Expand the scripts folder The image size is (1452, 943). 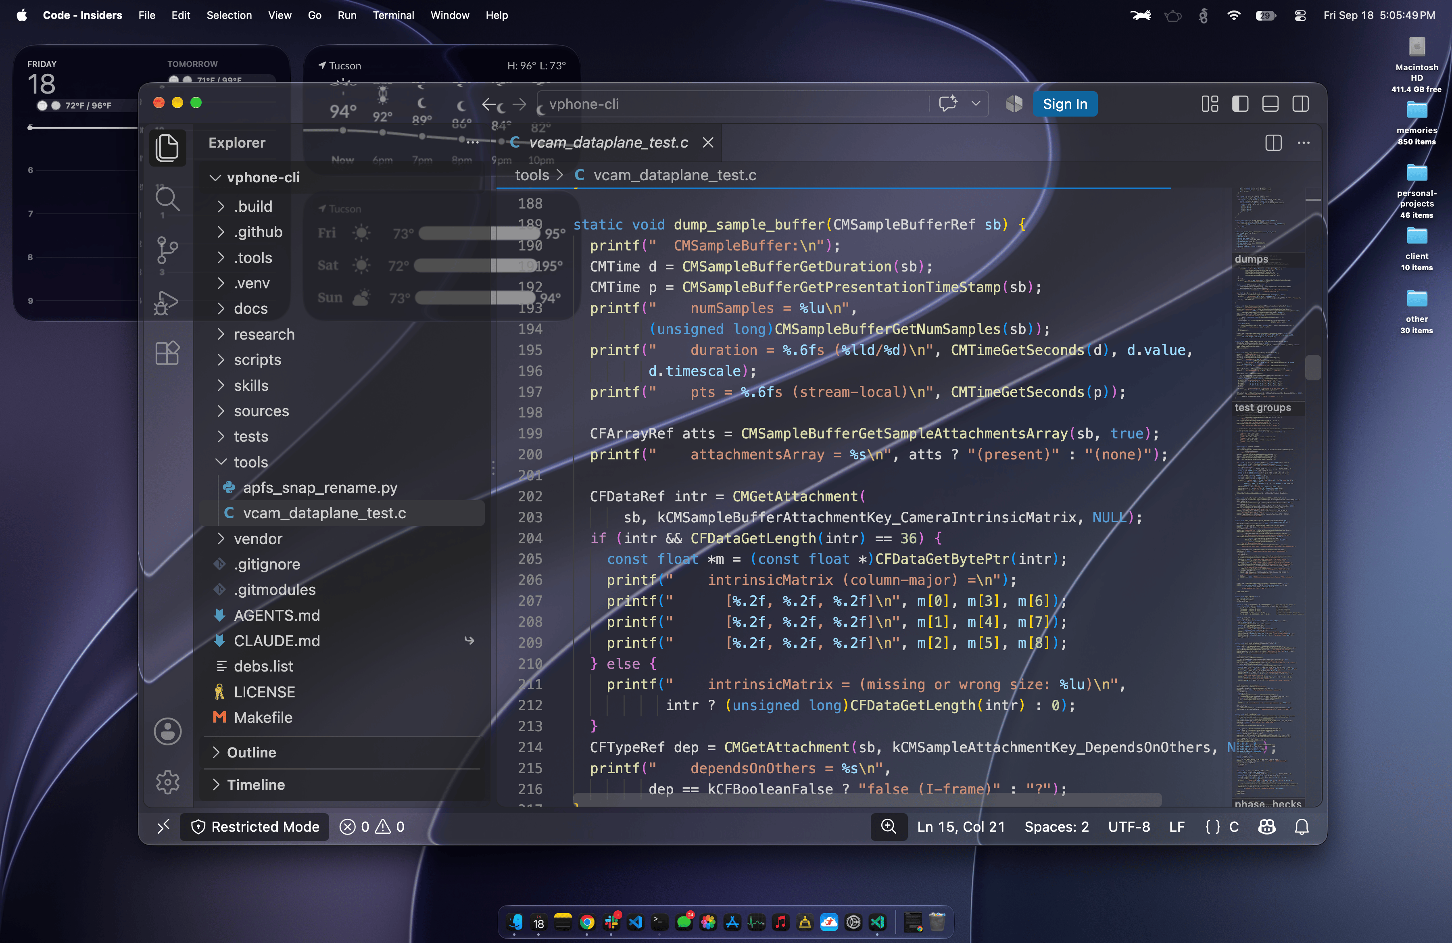[x=221, y=360]
